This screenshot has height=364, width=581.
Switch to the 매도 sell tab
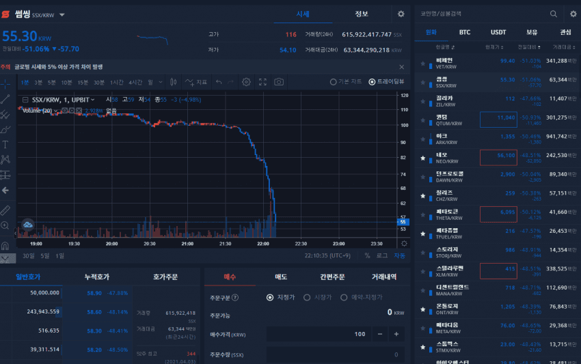[281, 277]
